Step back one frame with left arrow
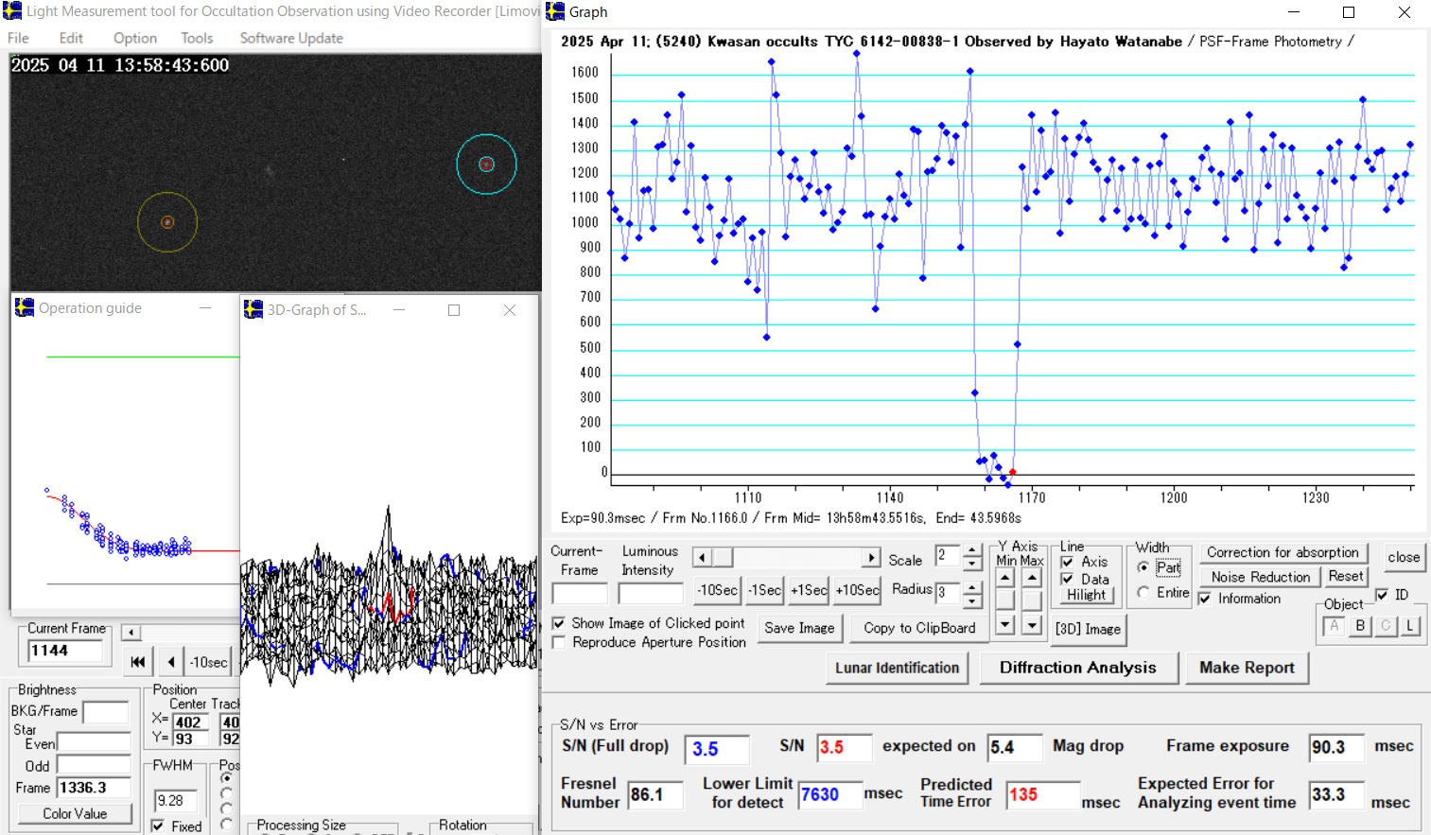 pos(170,662)
